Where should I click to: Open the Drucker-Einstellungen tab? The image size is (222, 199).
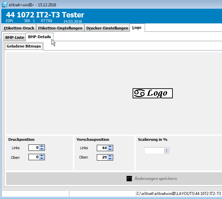[107, 28]
